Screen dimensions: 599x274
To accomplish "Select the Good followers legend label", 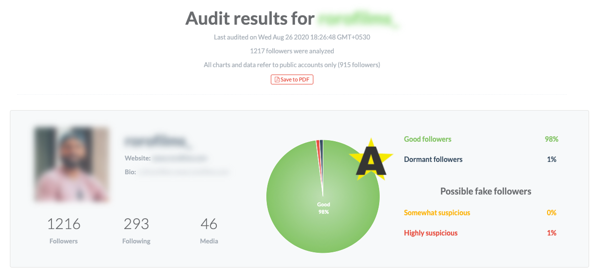I will pyautogui.click(x=428, y=139).
